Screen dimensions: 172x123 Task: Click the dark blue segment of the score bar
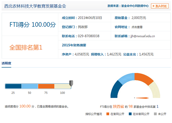(x=13, y=86)
